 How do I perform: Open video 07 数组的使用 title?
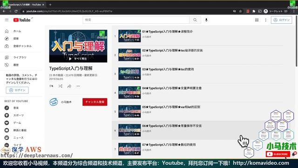(169, 145)
